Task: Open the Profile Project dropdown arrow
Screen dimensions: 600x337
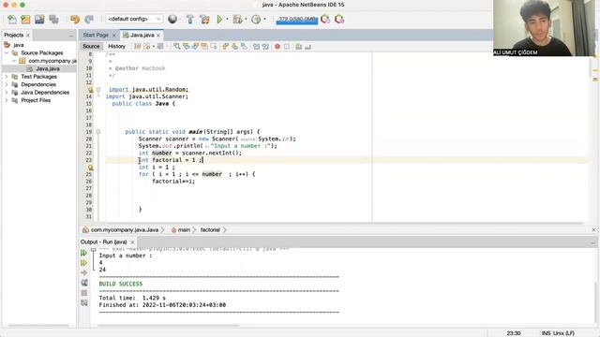Action: coord(264,19)
